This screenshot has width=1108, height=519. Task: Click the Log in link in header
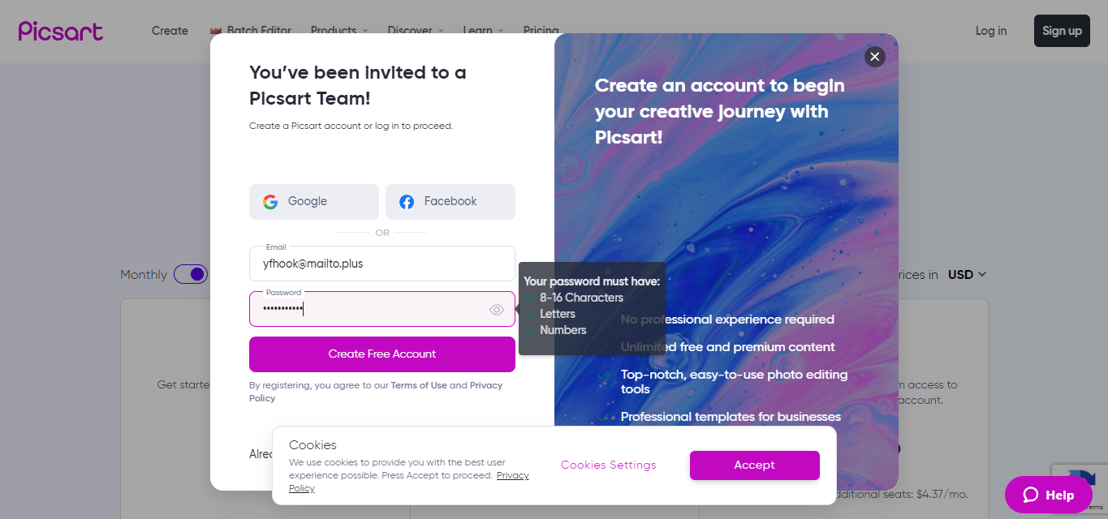990,31
